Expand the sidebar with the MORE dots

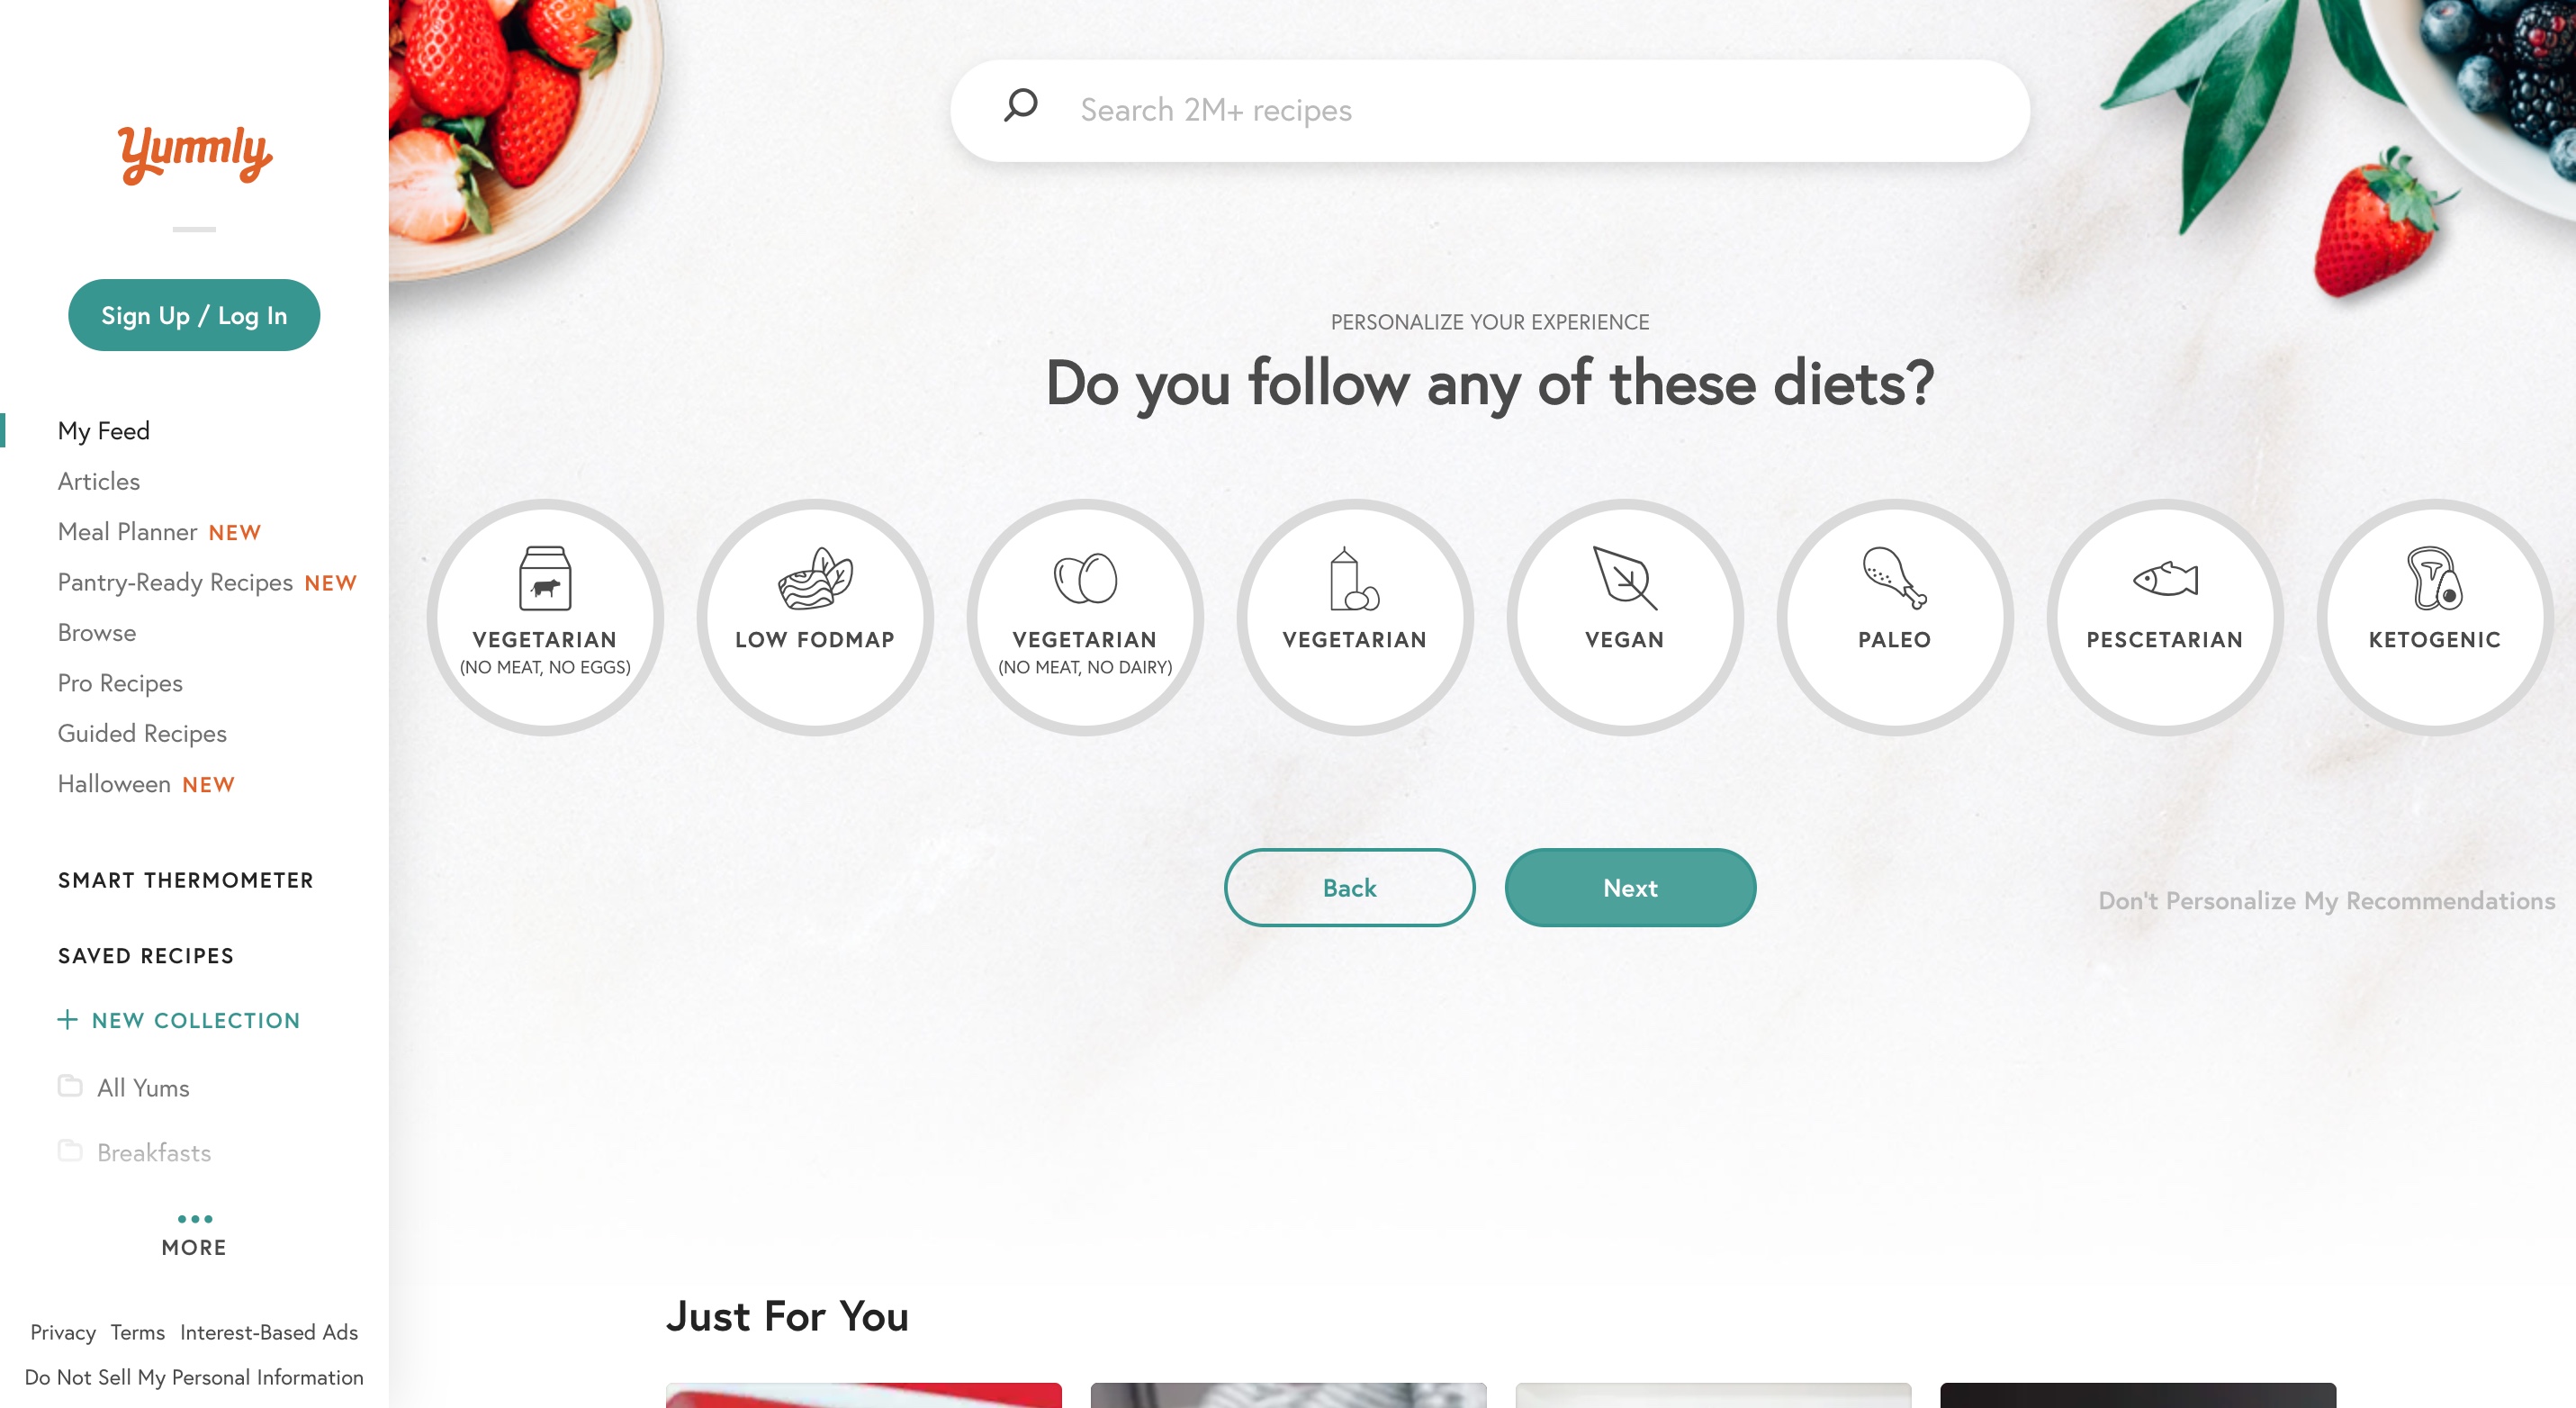tap(194, 1232)
